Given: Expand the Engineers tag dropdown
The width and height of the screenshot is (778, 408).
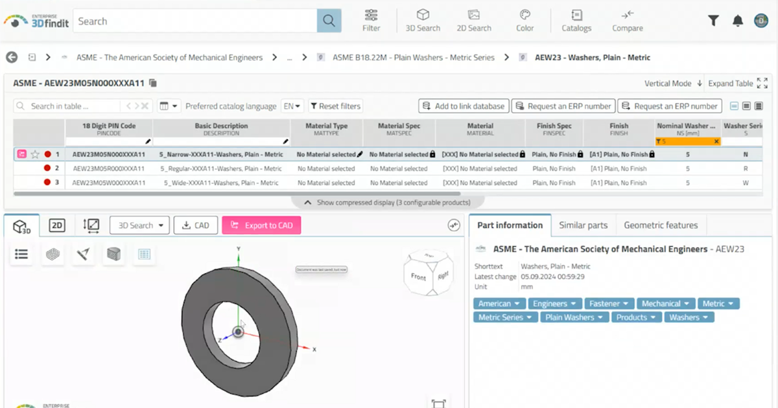Looking at the screenshot, I should coord(555,303).
